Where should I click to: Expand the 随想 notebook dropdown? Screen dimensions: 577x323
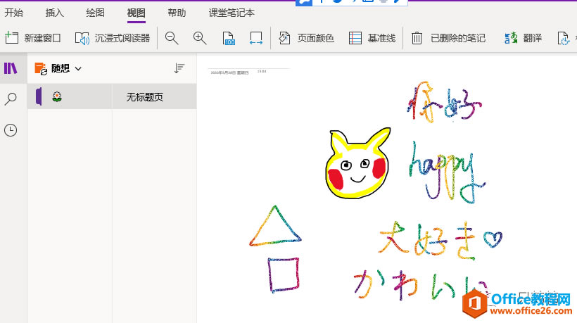pyautogui.click(x=77, y=69)
